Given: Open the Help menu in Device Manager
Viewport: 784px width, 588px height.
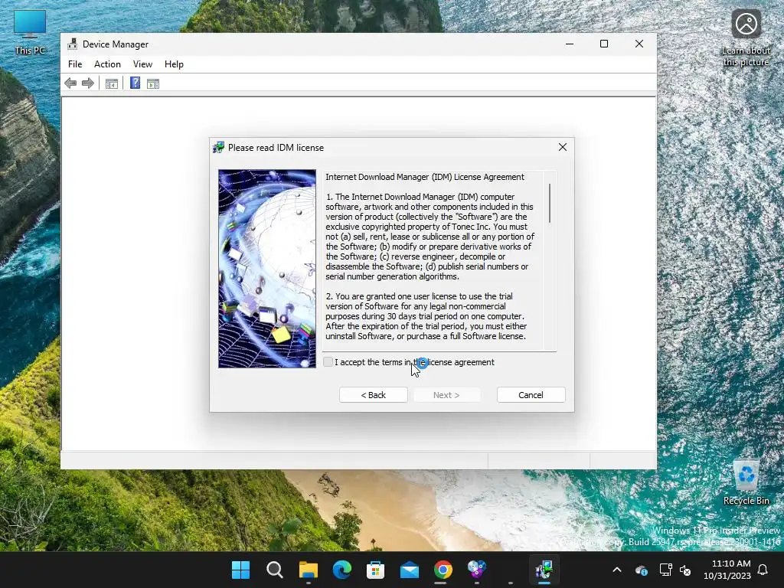Looking at the screenshot, I should click(174, 64).
